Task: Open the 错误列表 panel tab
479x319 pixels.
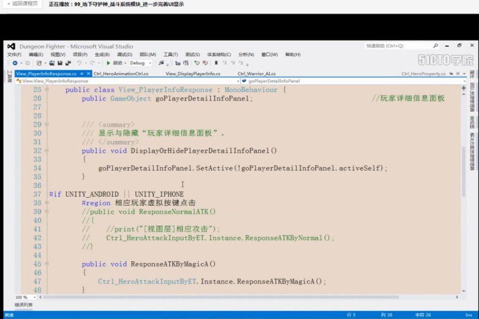Action: pyautogui.click(x=23, y=305)
